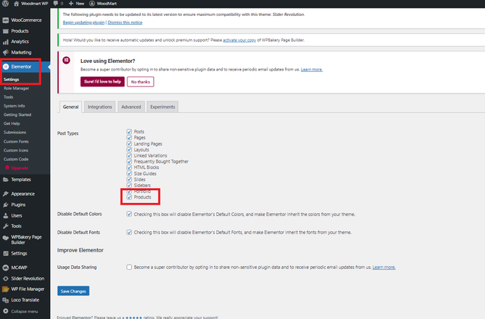Open Custom Fonts submenu item
The width and height of the screenshot is (485, 319).
coord(16,142)
